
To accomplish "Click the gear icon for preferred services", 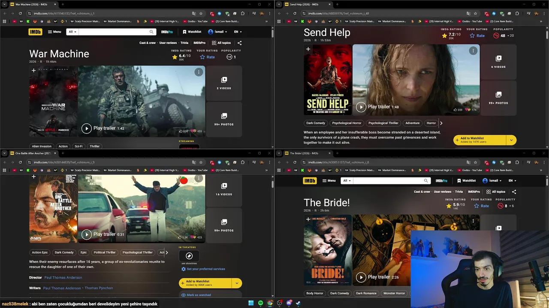I will coord(184,269).
